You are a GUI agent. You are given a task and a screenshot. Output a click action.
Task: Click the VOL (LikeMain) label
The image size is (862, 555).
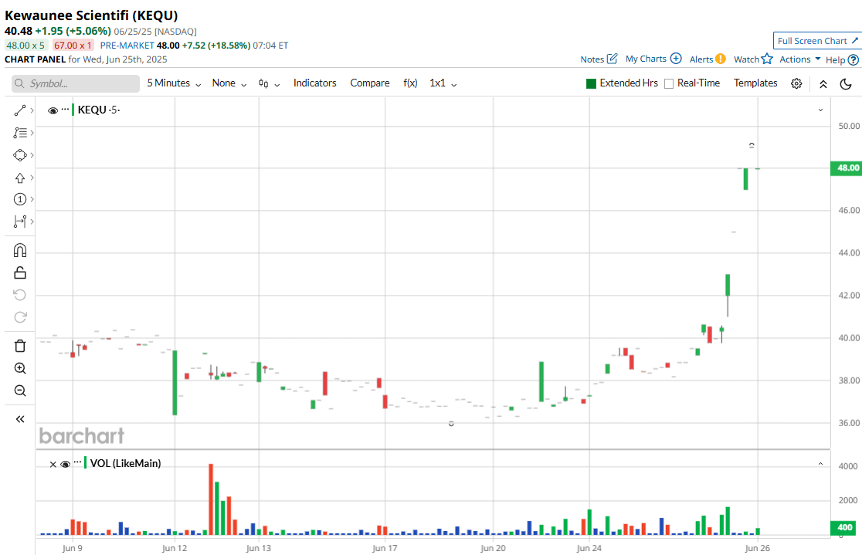click(125, 463)
